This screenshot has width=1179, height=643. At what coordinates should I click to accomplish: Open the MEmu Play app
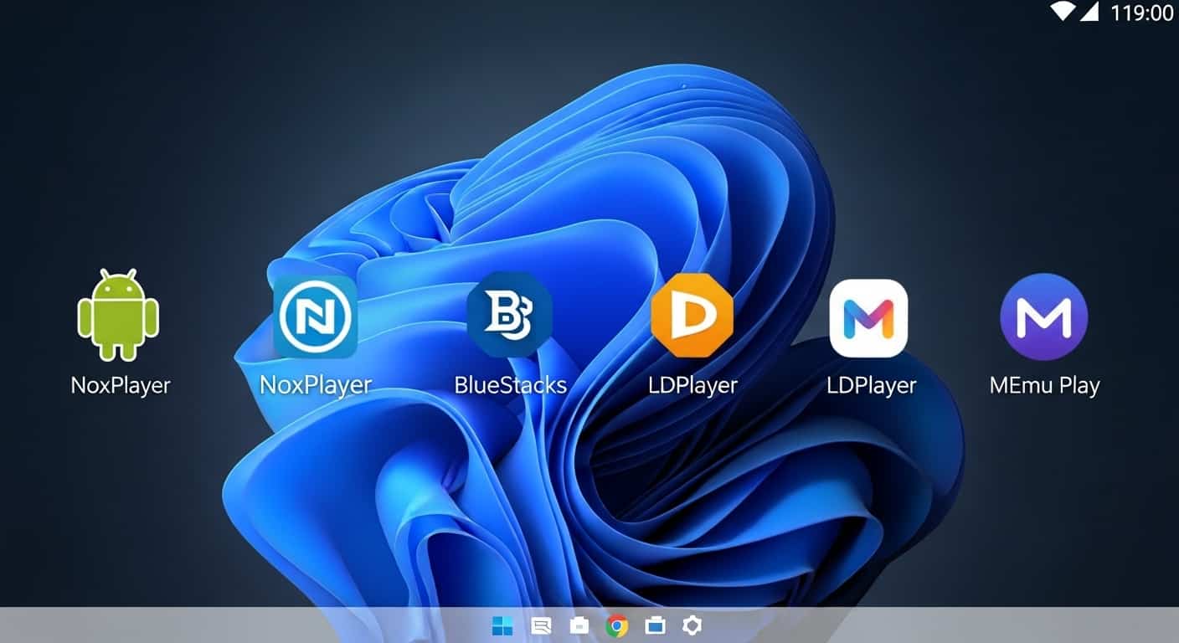pyautogui.click(x=1043, y=318)
